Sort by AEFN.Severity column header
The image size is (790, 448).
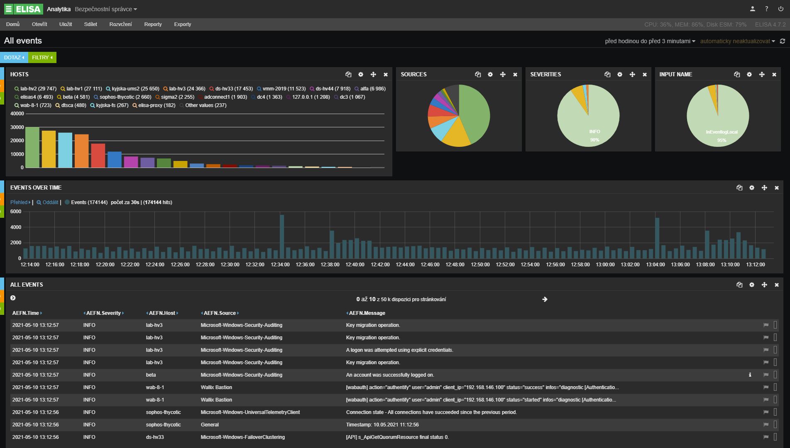point(103,313)
